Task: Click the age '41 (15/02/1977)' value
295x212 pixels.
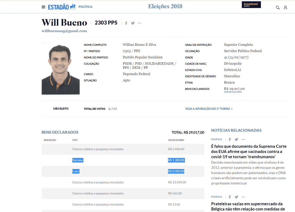Action: (x=236, y=57)
